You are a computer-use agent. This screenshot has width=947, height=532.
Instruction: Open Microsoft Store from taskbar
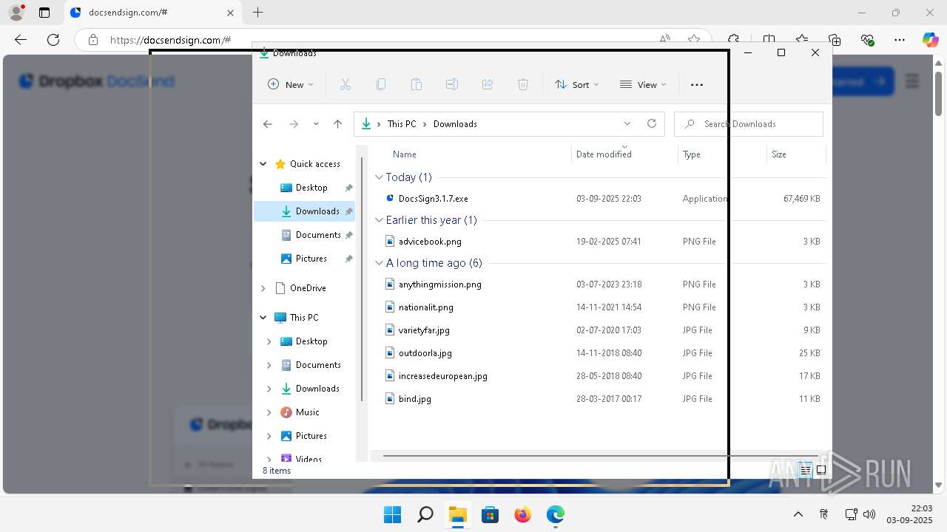point(491,514)
